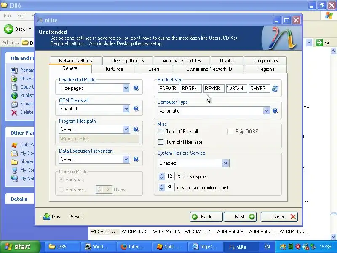Screen dimensions: 337x253
Task: Switch to the Display tab
Action: coord(227,60)
